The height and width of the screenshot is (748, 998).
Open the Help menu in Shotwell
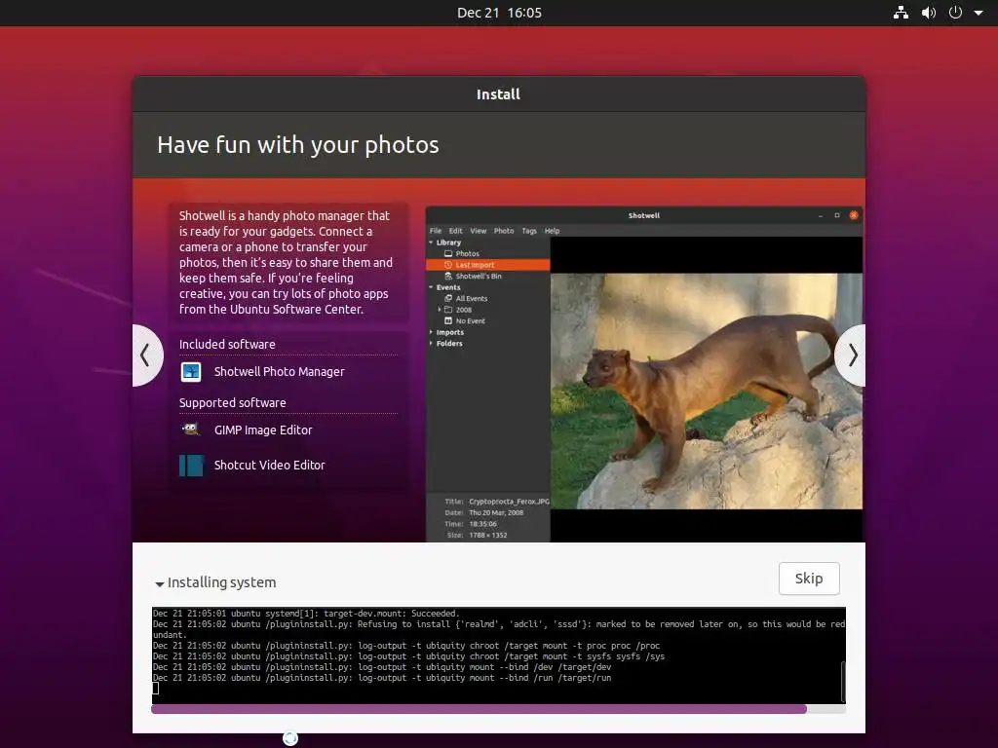click(552, 231)
